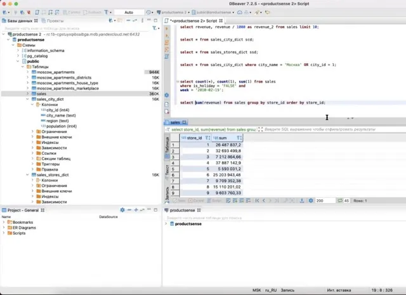The image size is (406, 295).
Task: Toggle Запись record view mode
Action: pos(167,193)
